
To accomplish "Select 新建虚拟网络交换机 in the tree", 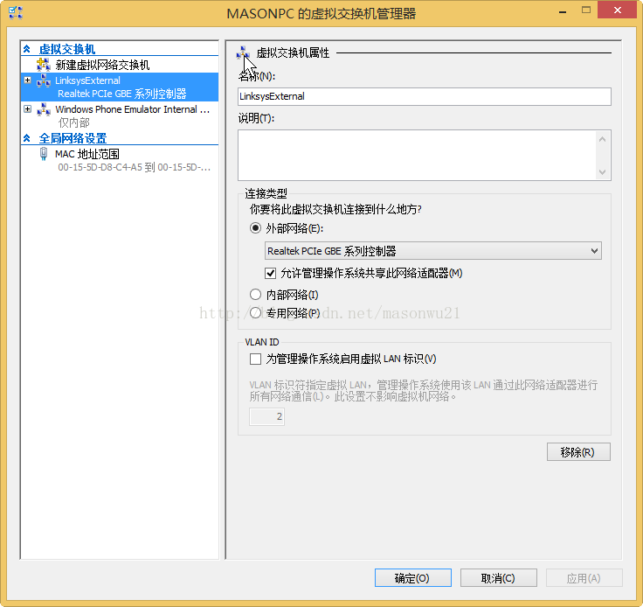I will [102, 65].
